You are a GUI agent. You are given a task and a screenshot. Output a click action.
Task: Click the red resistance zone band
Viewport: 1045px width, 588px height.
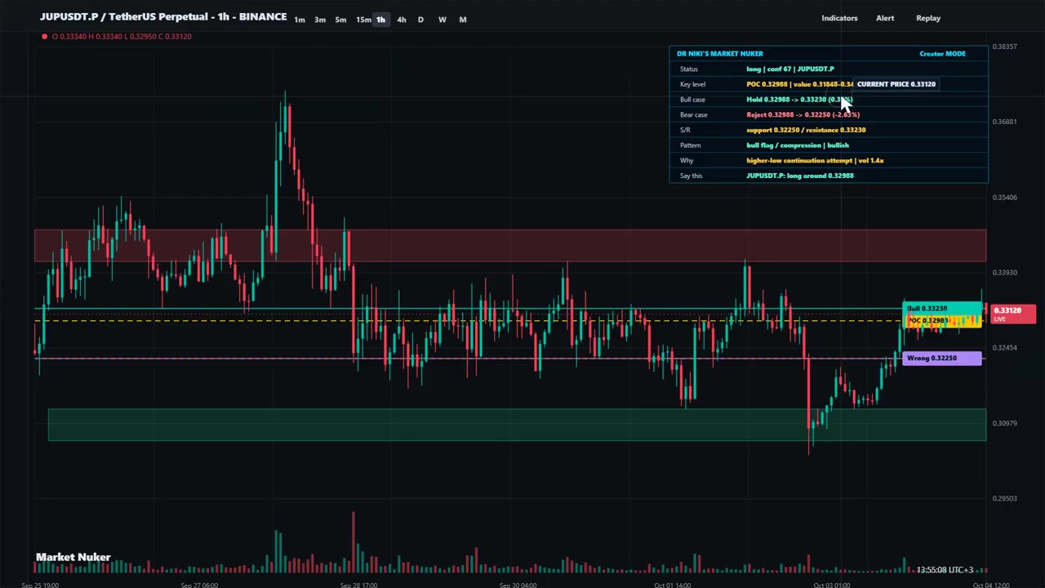[x=510, y=246]
